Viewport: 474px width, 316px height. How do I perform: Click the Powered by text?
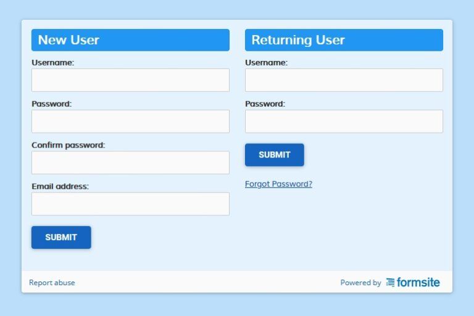tap(360, 283)
